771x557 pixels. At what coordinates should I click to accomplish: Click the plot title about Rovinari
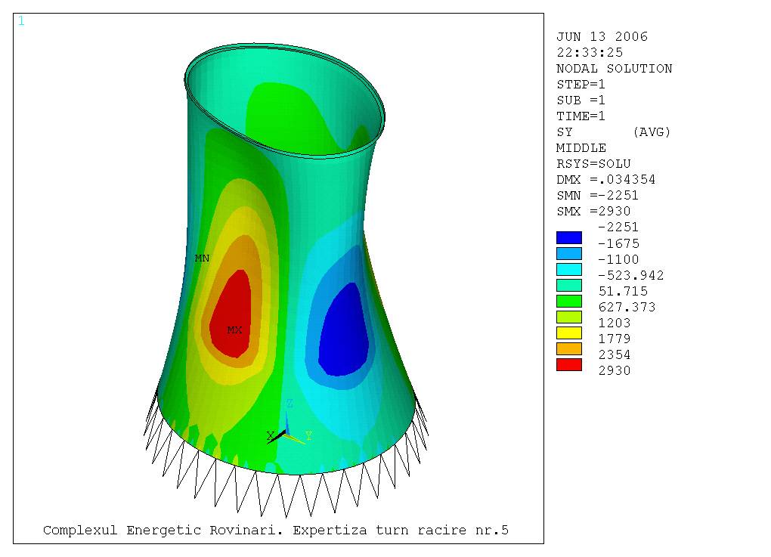point(275,531)
